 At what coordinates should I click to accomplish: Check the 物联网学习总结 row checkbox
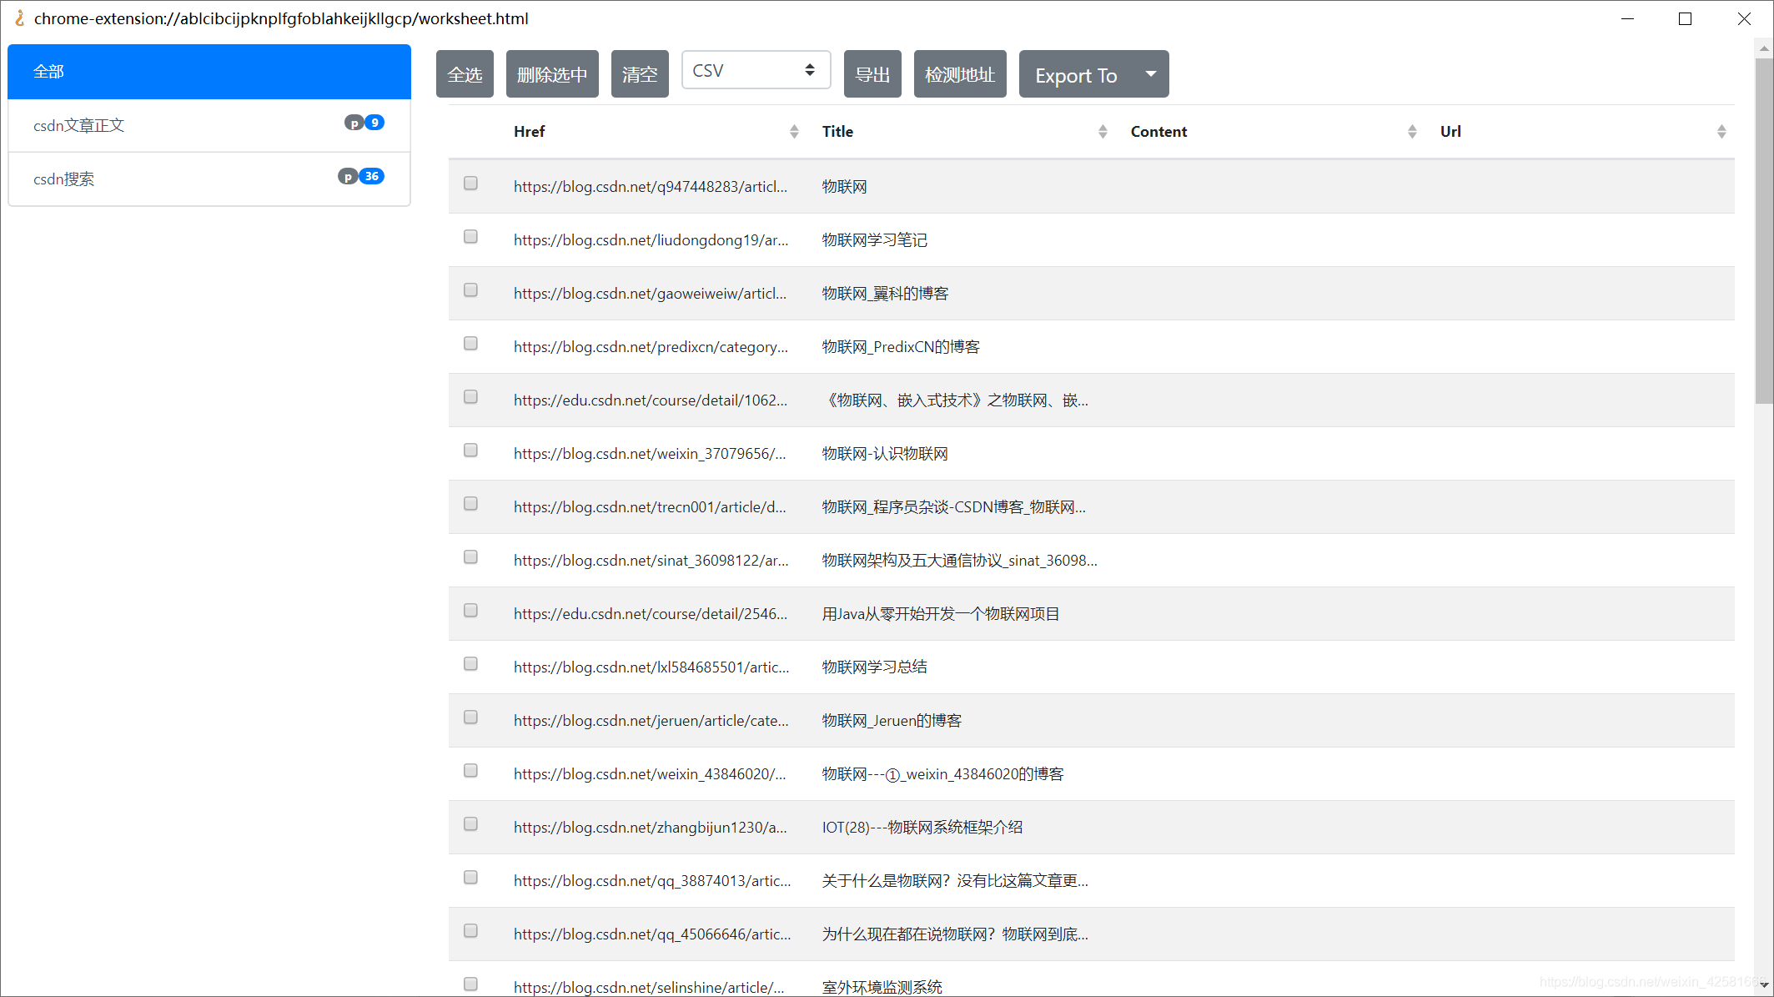[x=470, y=664]
